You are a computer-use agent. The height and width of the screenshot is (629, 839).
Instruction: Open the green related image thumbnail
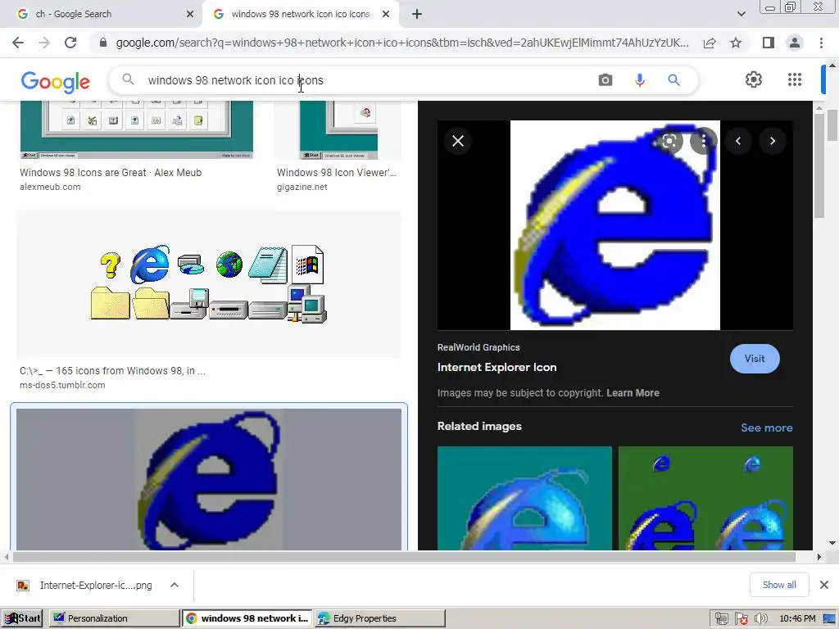point(705,498)
